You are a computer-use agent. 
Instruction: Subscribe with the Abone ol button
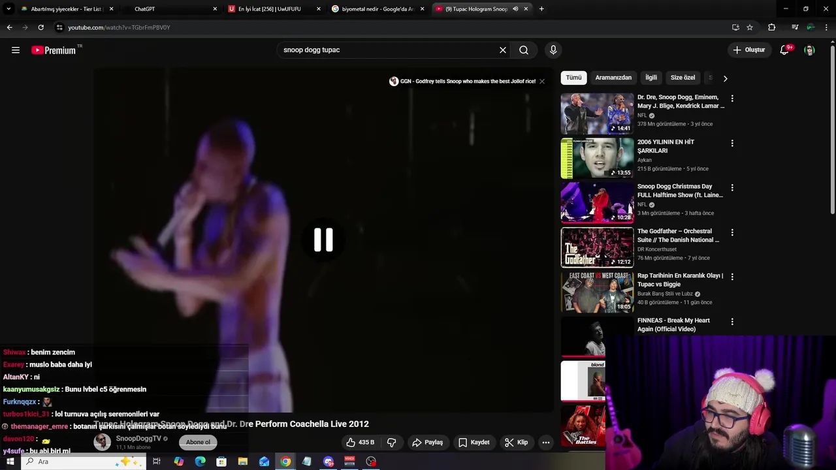pos(198,442)
